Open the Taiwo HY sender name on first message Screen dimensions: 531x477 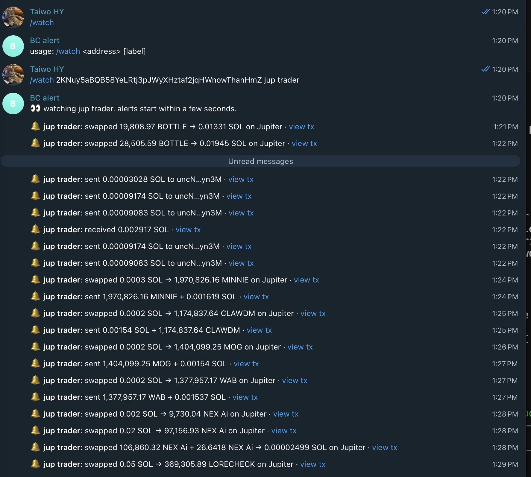click(x=47, y=12)
